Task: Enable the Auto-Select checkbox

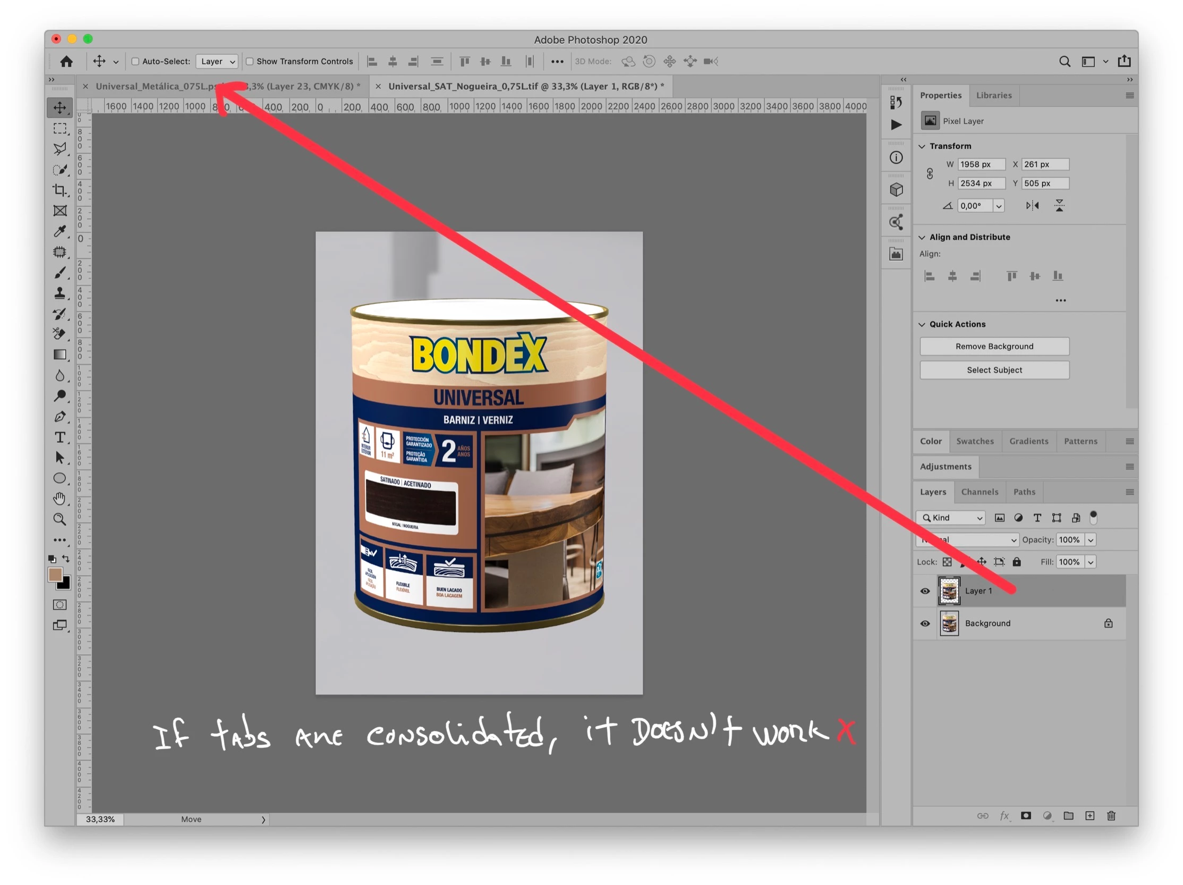Action: [135, 62]
